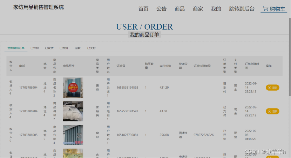Click the 实付价格 column header
The height and width of the screenshot is (158, 291).
pyautogui.click(x=165, y=66)
